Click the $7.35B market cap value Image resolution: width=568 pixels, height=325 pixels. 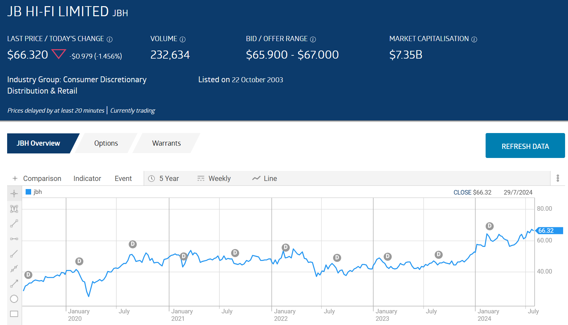(406, 55)
